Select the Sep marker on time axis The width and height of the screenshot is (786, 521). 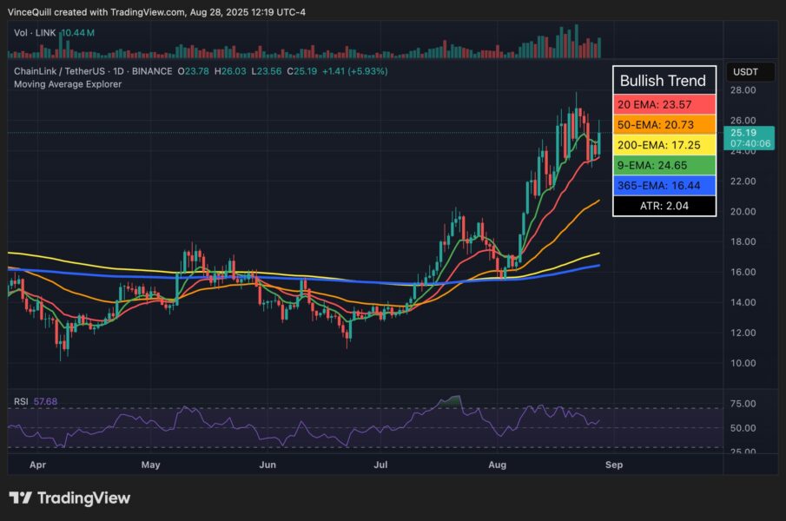point(613,465)
